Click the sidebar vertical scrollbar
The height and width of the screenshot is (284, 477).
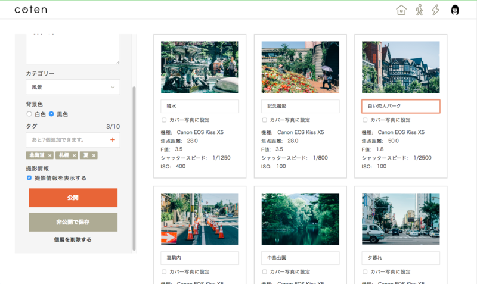pyautogui.click(x=134, y=168)
